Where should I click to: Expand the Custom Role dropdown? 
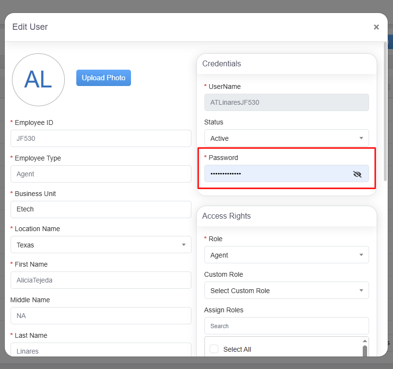point(286,291)
